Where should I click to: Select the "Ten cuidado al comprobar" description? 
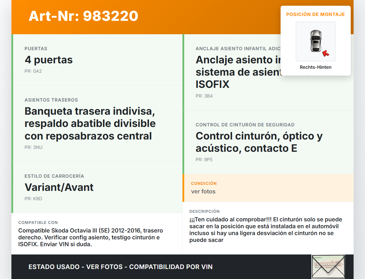[x=266, y=230]
